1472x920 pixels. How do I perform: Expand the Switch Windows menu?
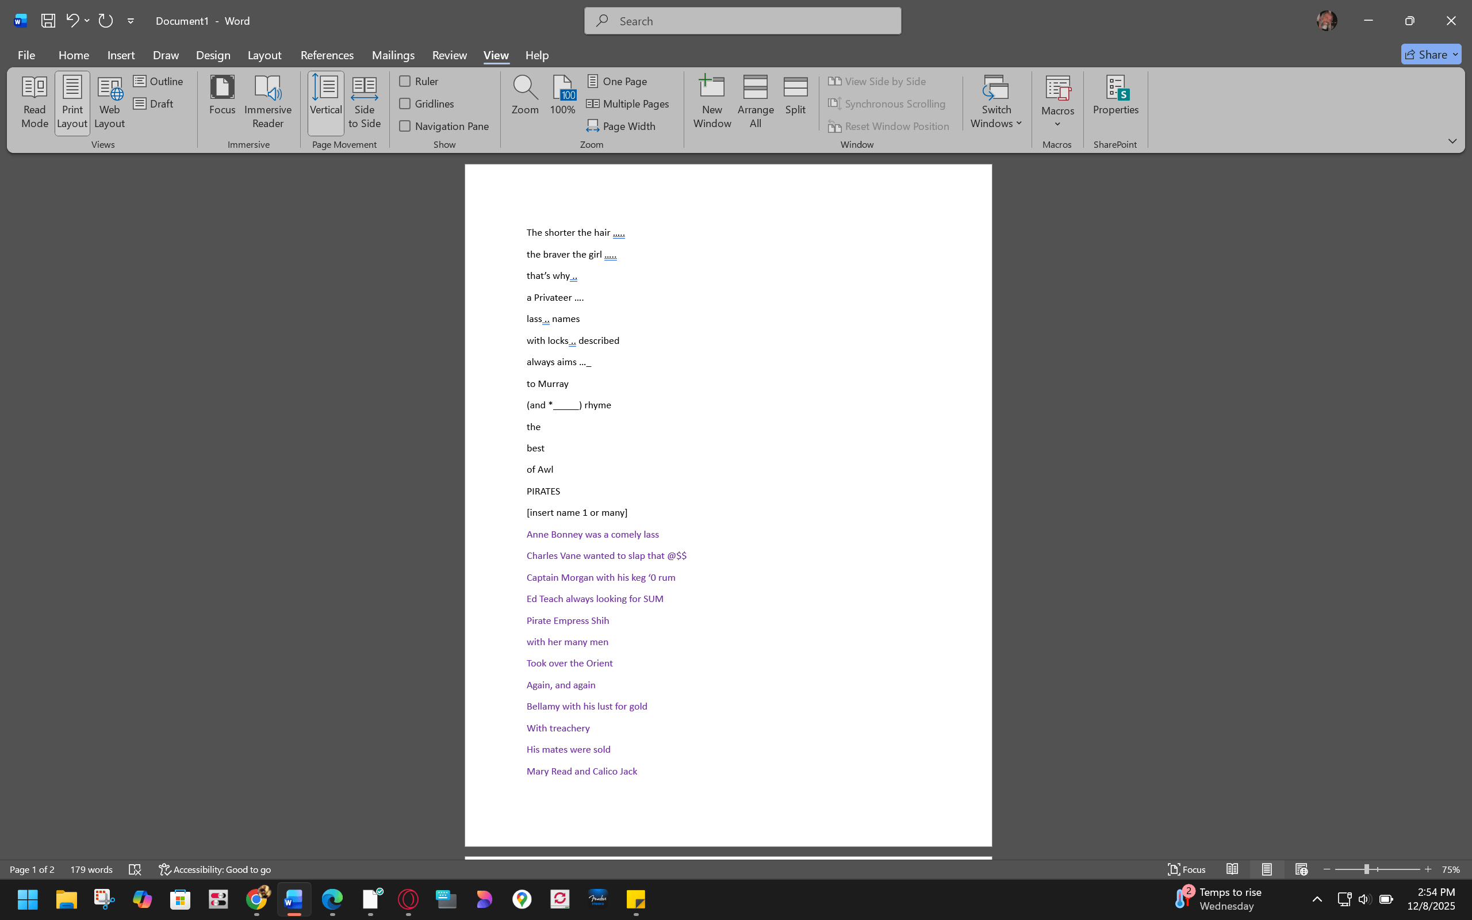pyautogui.click(x=995, y=102)
